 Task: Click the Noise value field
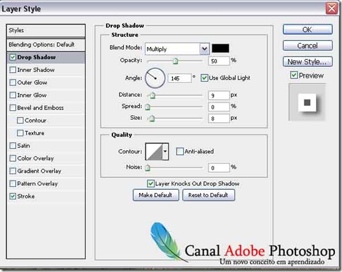click(219, 168)
